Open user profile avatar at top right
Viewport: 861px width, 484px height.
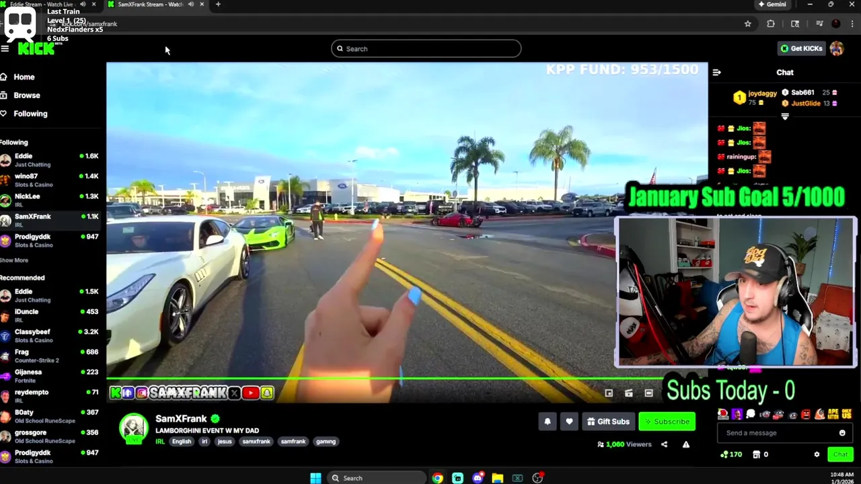tap(837, 48)
